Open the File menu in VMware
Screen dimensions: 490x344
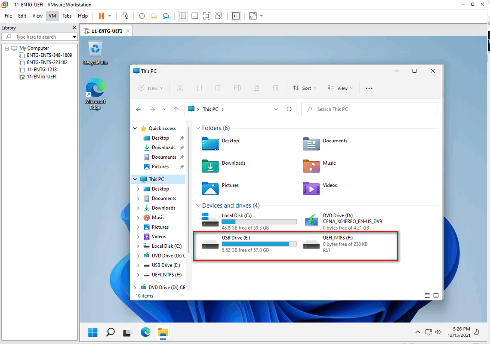[x=9, y=16]
